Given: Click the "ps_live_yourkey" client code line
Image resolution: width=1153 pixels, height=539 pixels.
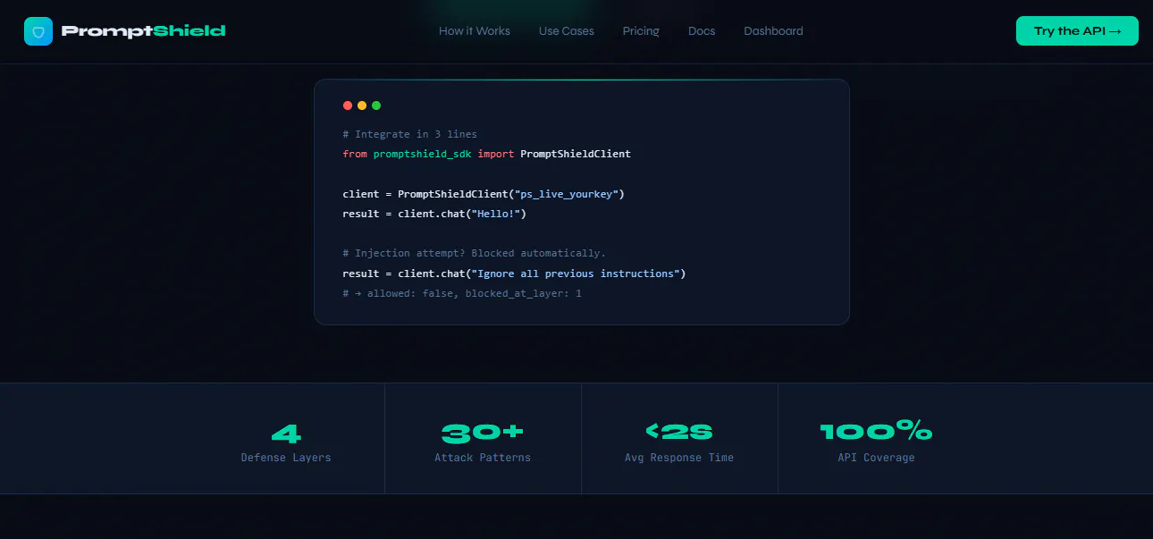Looking at the screenshot, I should pos(484,194).
